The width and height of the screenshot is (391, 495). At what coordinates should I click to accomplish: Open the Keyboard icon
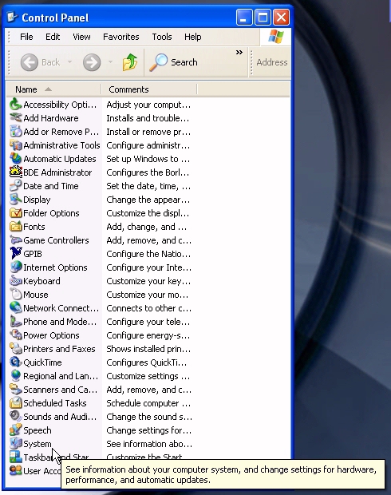click(15, 281)
